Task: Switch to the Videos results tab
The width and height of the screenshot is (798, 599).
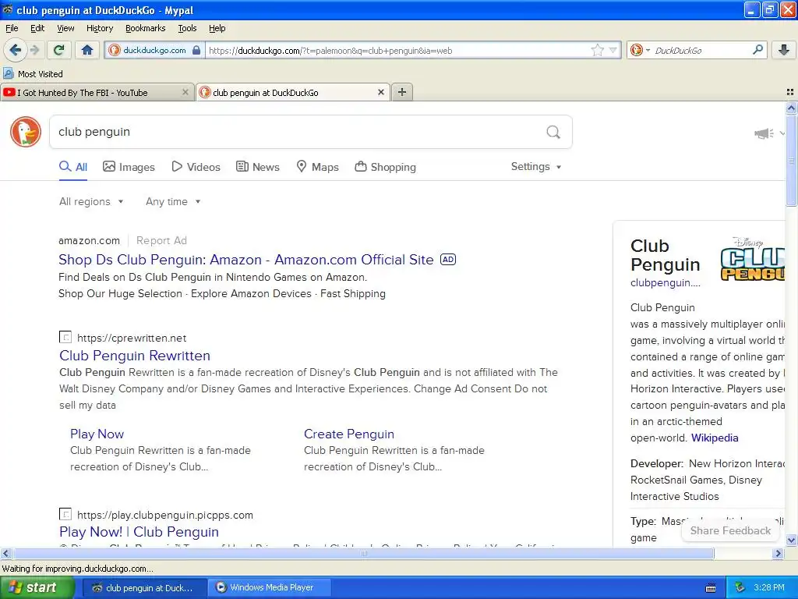Action: (x=196, y=167)
